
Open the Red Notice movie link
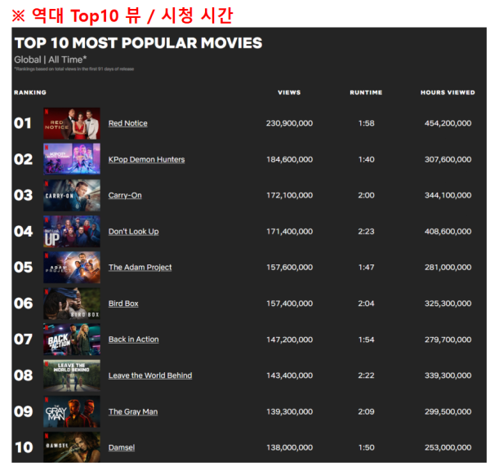click(128, 123)
